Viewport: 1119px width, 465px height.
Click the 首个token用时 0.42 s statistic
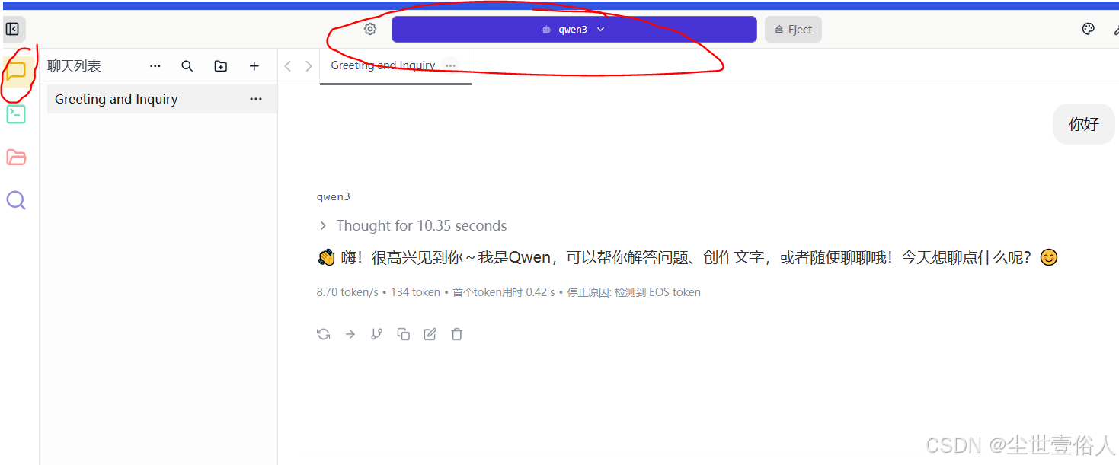pyautogui.click(x=504, y=292)
